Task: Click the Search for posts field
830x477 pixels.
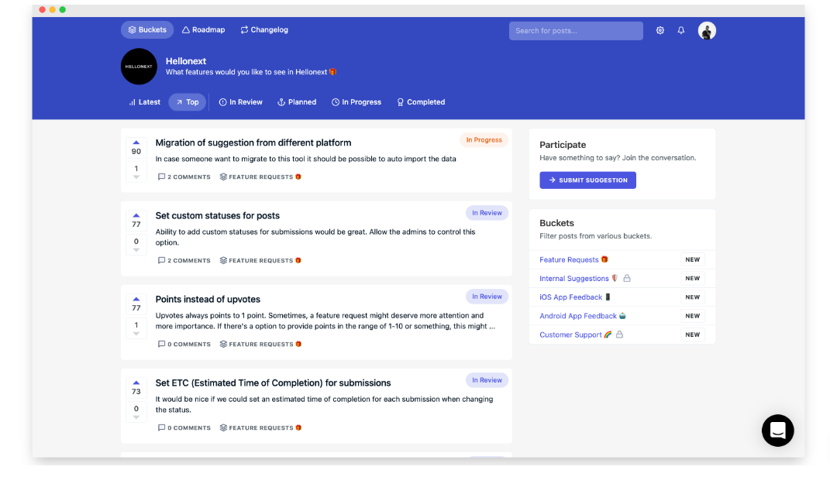Action: 575,31
